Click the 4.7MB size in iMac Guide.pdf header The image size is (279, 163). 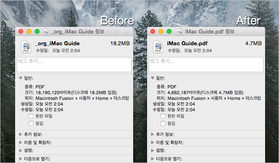point(254,43)
